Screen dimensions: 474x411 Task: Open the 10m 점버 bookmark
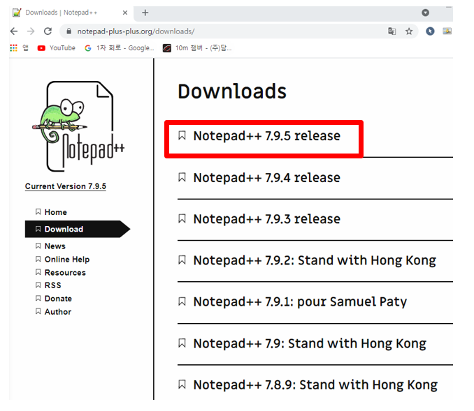tap(197, 48)
